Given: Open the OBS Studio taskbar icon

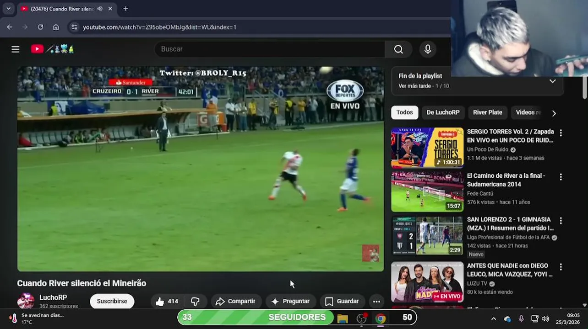Looking at the screenshot, I should (x=362, y=318).
